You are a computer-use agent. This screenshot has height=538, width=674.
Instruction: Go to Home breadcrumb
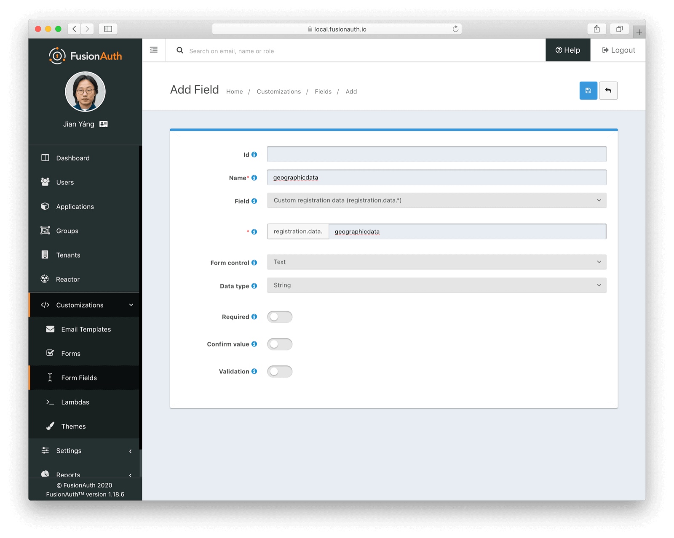click(235, 92)
